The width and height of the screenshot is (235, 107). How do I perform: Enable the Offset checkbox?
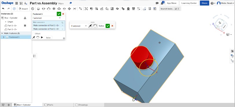[34, 34]
